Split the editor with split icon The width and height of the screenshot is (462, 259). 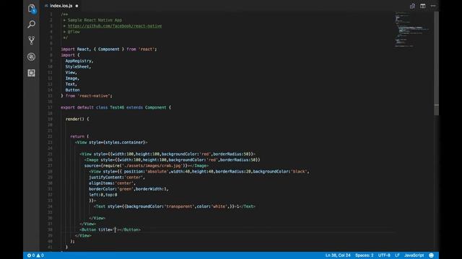coord(422,6)
